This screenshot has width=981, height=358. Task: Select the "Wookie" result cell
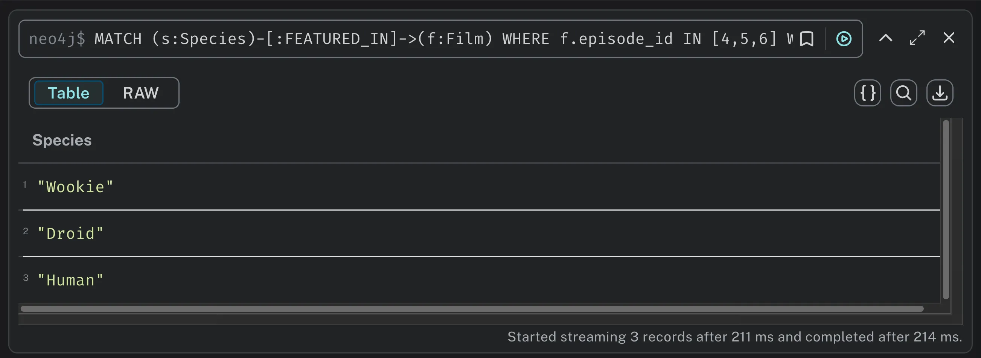point(75,187)
